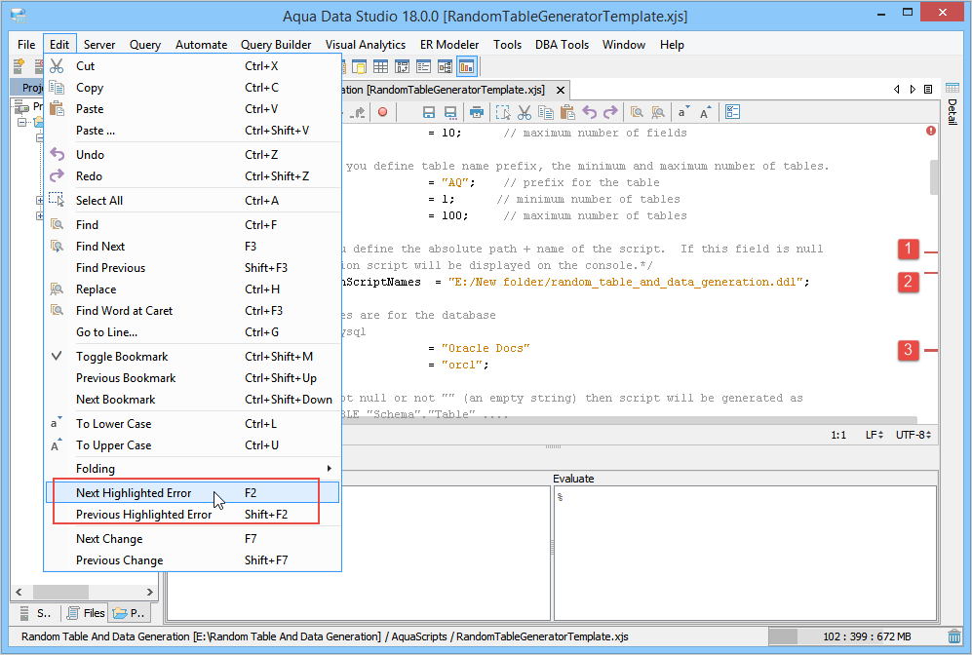Screen dimensions: 972x655
Task: Open the Visual Analytics menu
Action: point(366,45)
